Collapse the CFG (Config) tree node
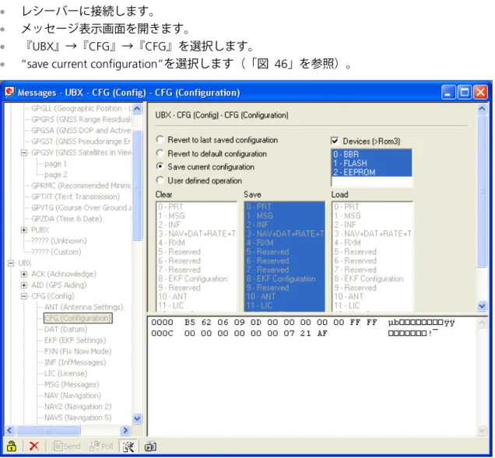This screenshot has height=458, width=495. 23,296
